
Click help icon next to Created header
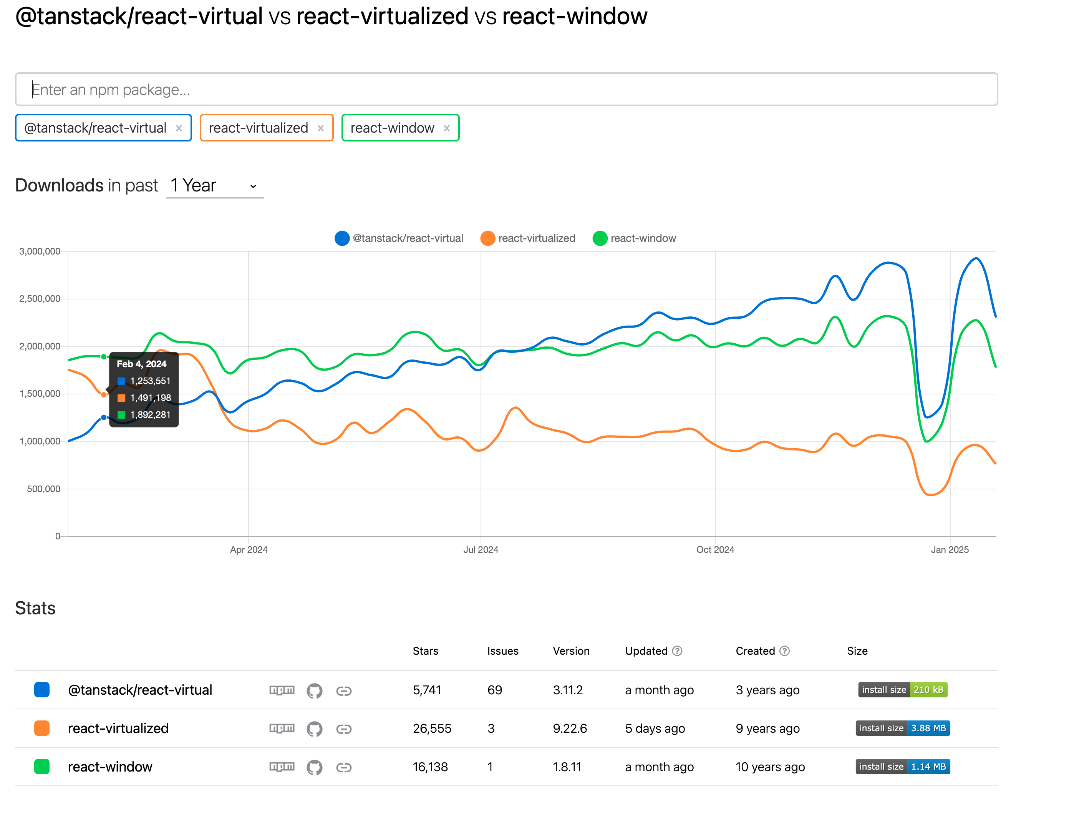[x=784, y=651]
